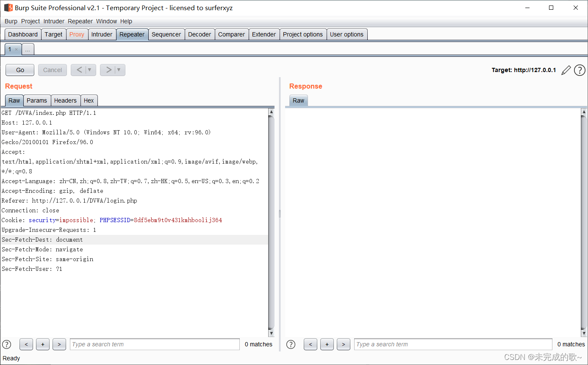Switch to the Dashboard tab
Screen dimensions: 588x365
coord(23,34)
